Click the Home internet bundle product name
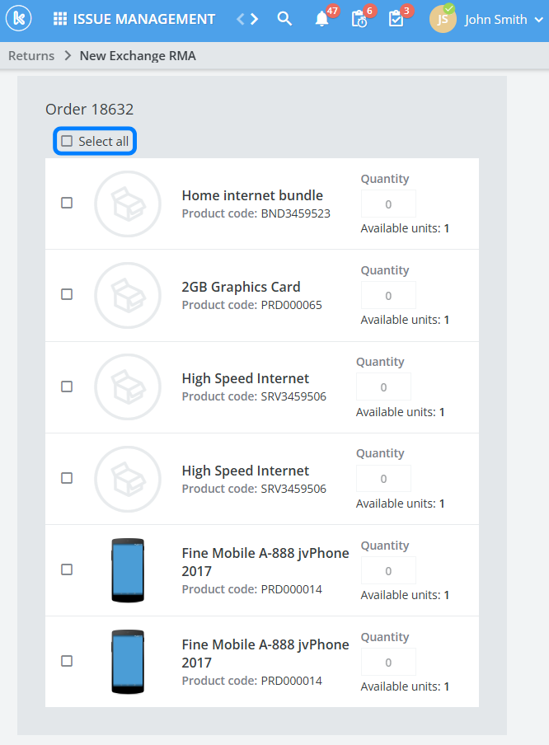The height and width of the screenshot is (745, 549). click(x=252, y=195)
